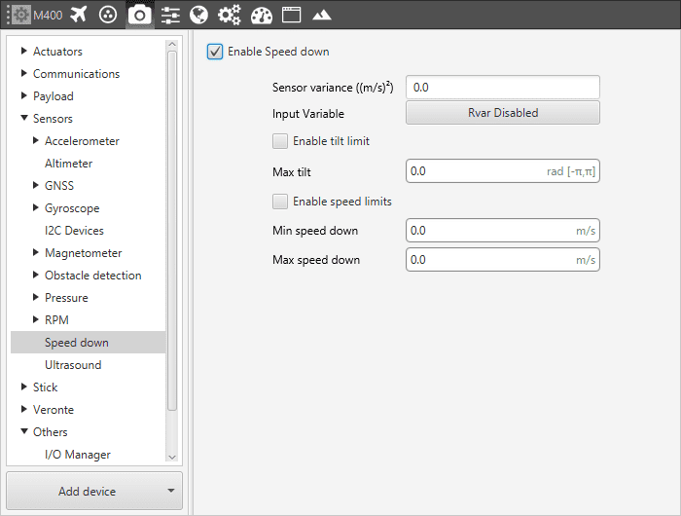This screenshot has width=681, height=516.
Task: Expand the Actuators tree node
Action: coord(24,51)
